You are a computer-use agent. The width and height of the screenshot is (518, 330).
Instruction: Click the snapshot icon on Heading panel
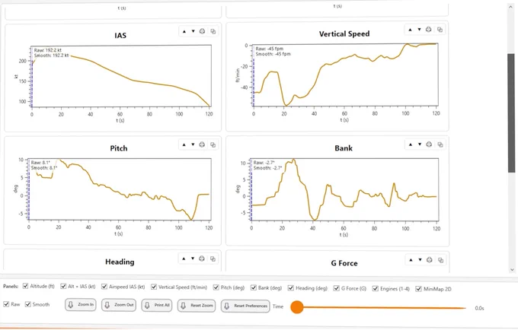(202, 259)
